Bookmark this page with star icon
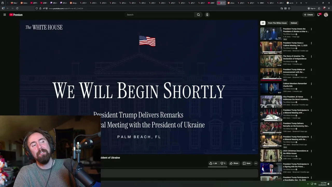The image size is (332, 187). [289, 8]
